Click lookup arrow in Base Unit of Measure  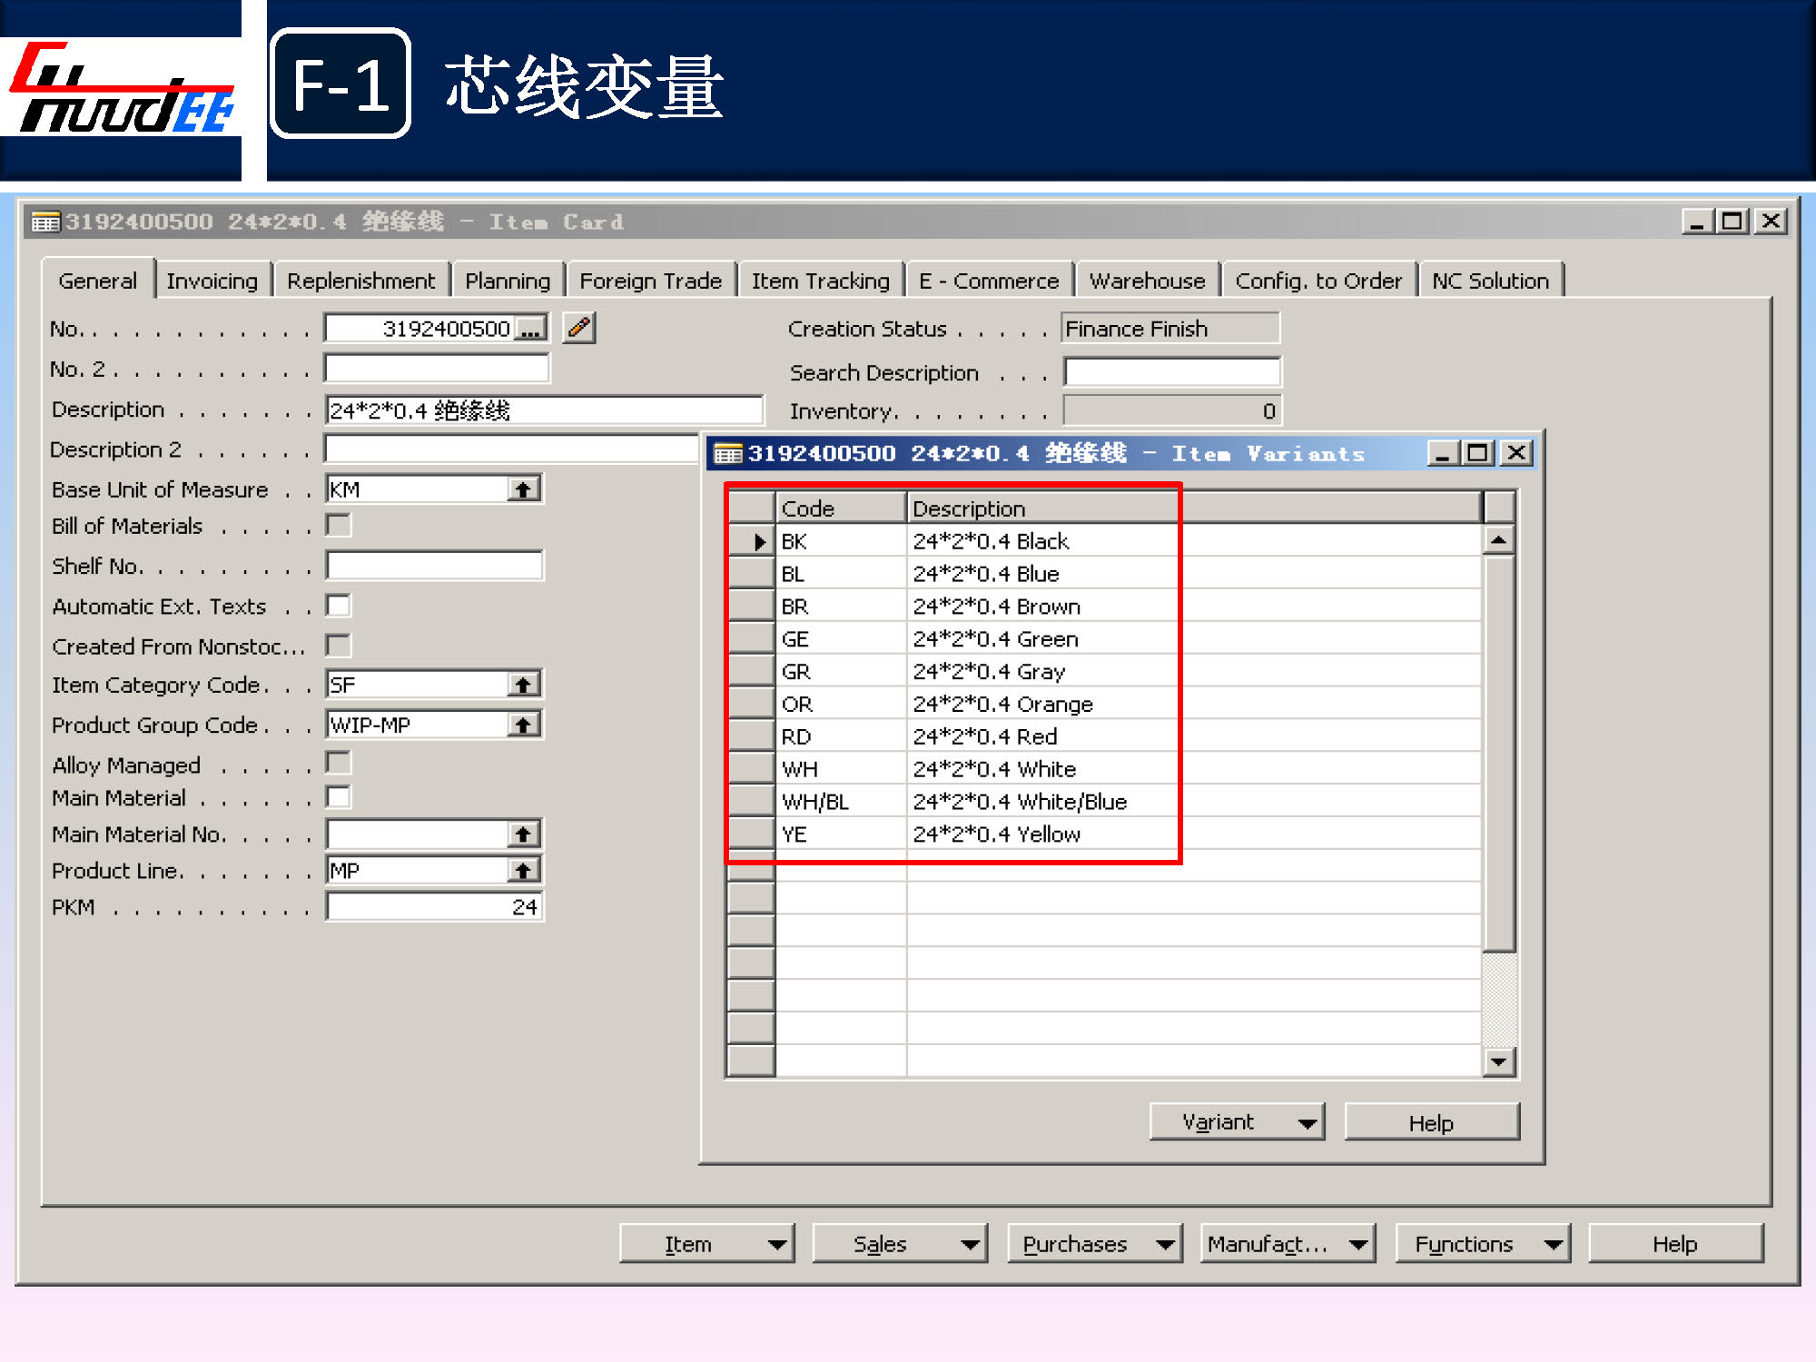pos(523,489)
